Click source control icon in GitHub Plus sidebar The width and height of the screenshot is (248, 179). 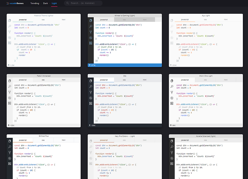pos(10,152)
